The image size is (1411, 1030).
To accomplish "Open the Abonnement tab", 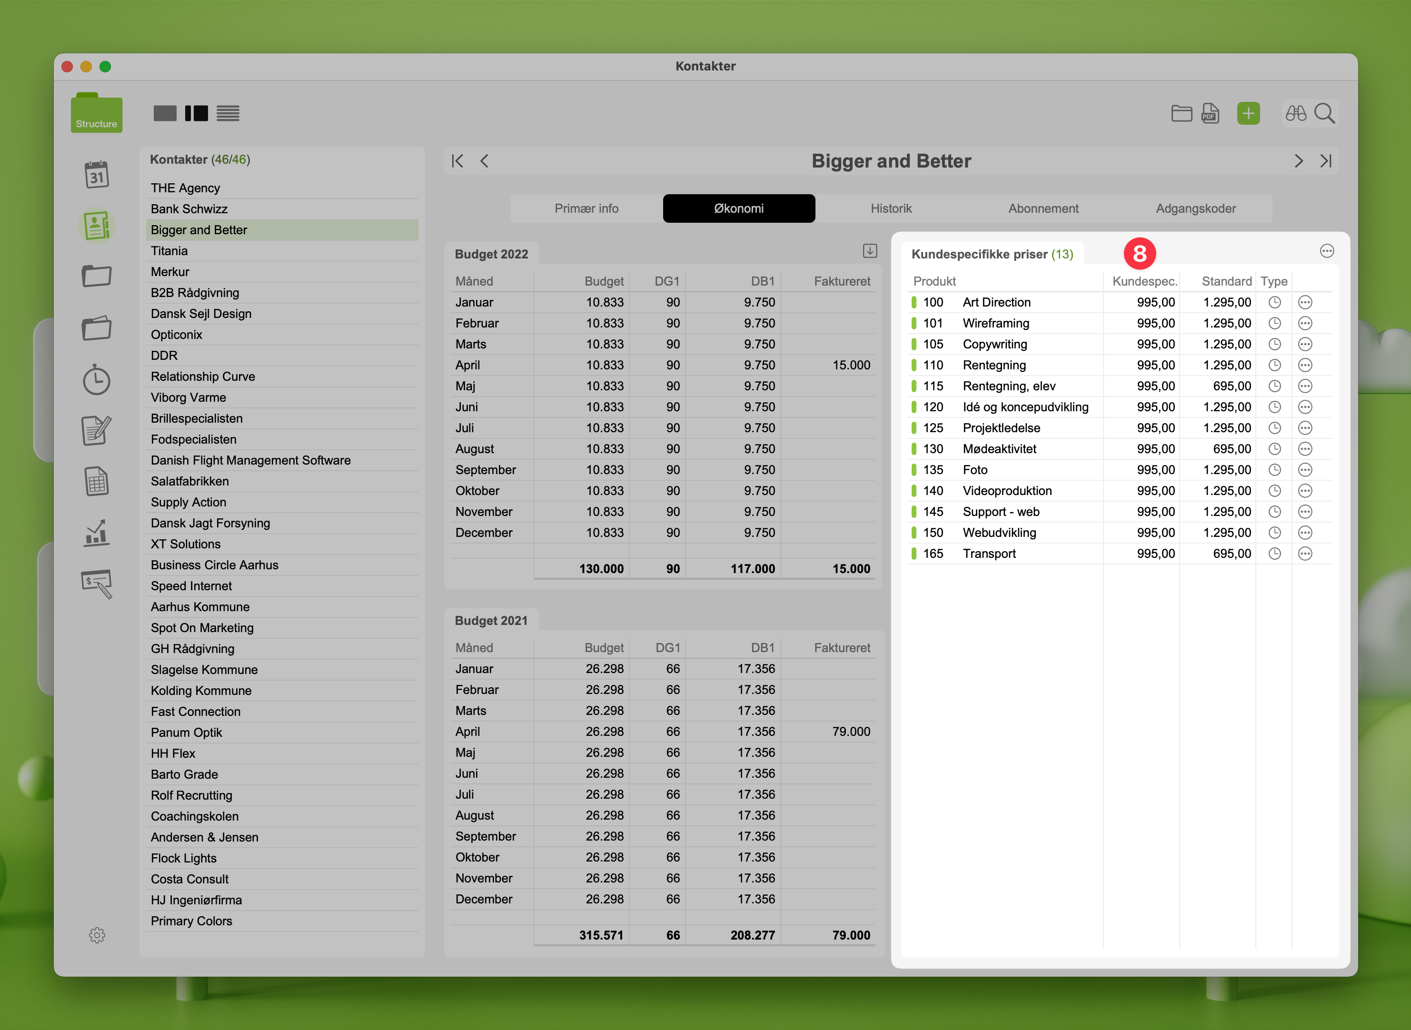I will [x=1043, y=209].
